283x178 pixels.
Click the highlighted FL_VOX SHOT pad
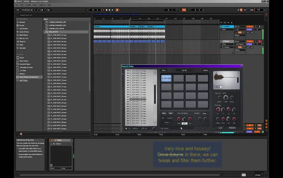(x=166, y=78)
